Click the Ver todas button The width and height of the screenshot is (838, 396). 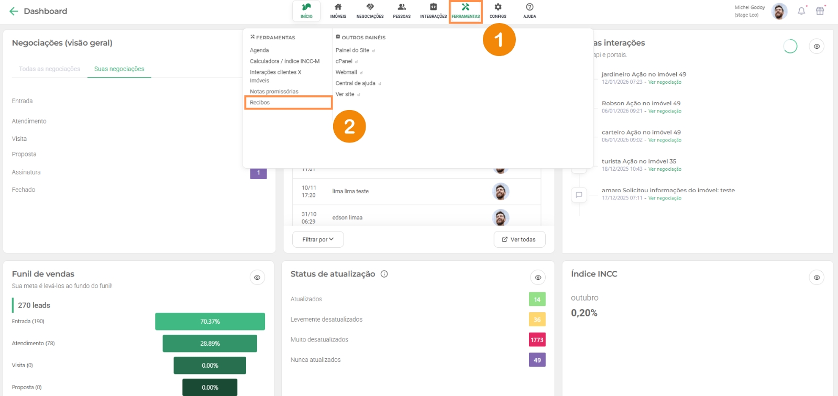519,239
